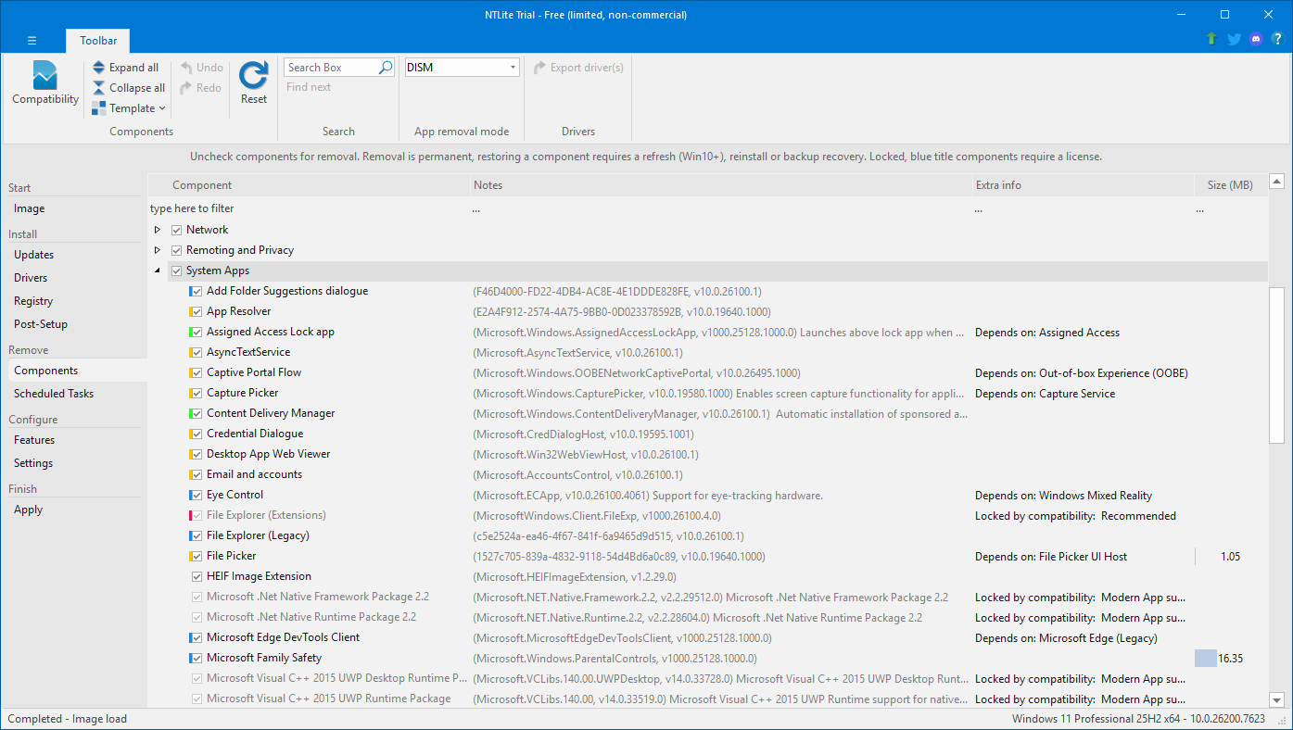Click the Redo arrow

(x=187, y=88)
